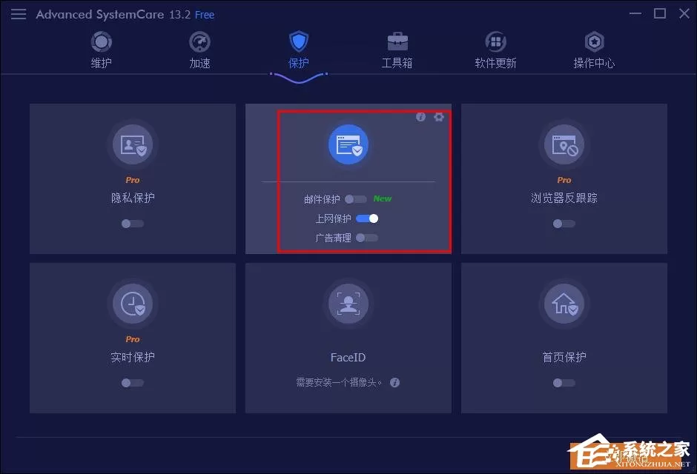Click the 加速 speed-up gauge icon
This screenshot has width=697, height=474.
click(x=199, y=42)
